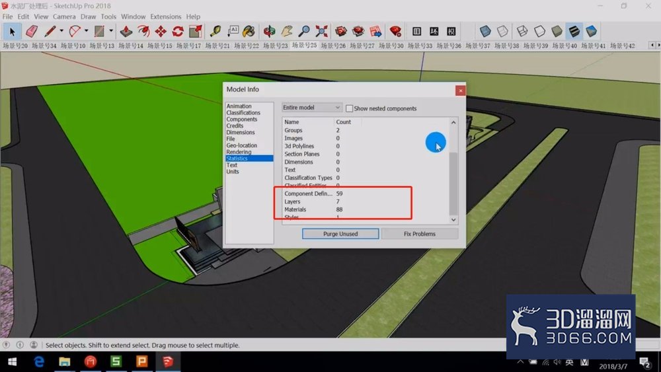
Task: Enable Show nested components checkbox
Action: pyautogui.click(x=349, y=108)
